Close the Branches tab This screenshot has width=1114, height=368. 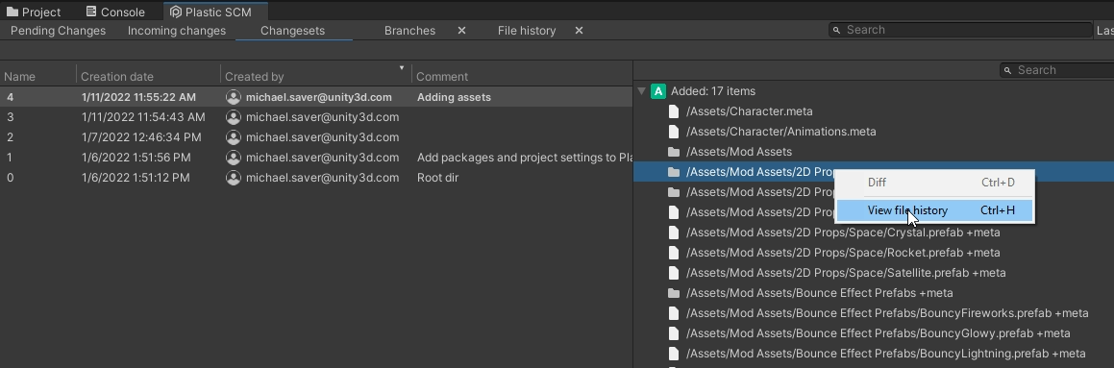[x=461, y=31]
